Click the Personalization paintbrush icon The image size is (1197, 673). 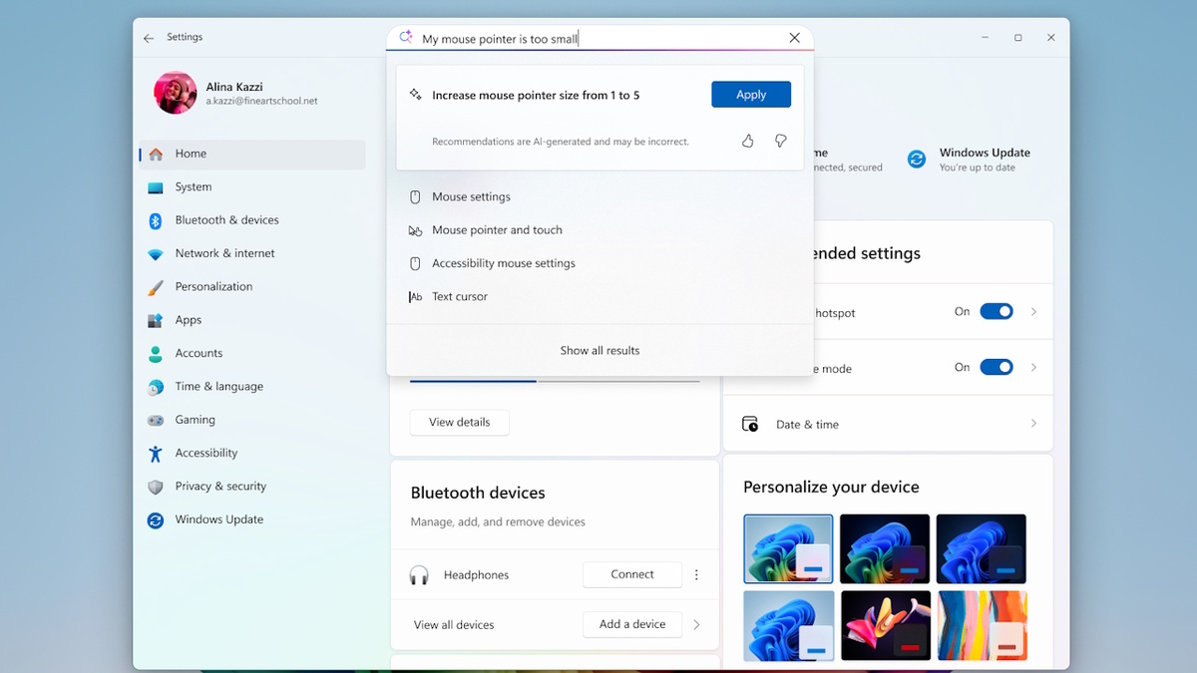(156, 287)
